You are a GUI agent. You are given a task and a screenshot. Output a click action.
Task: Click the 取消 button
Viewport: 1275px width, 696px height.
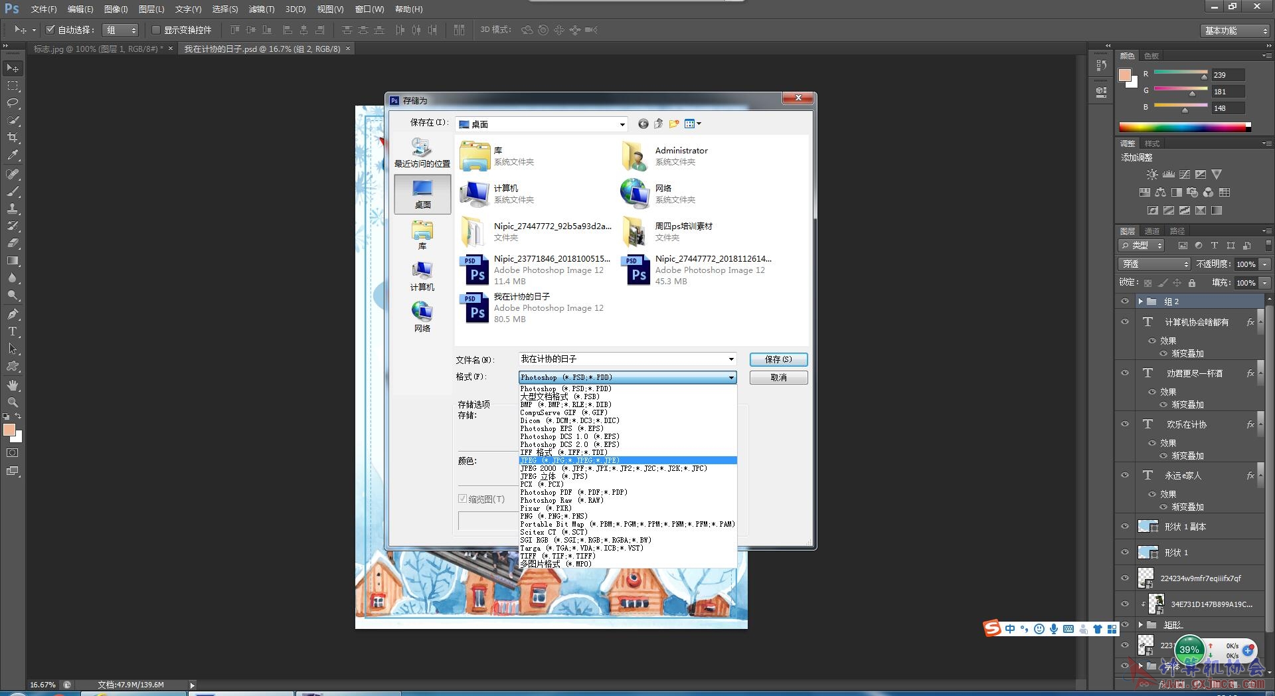[x=778, y=377]
